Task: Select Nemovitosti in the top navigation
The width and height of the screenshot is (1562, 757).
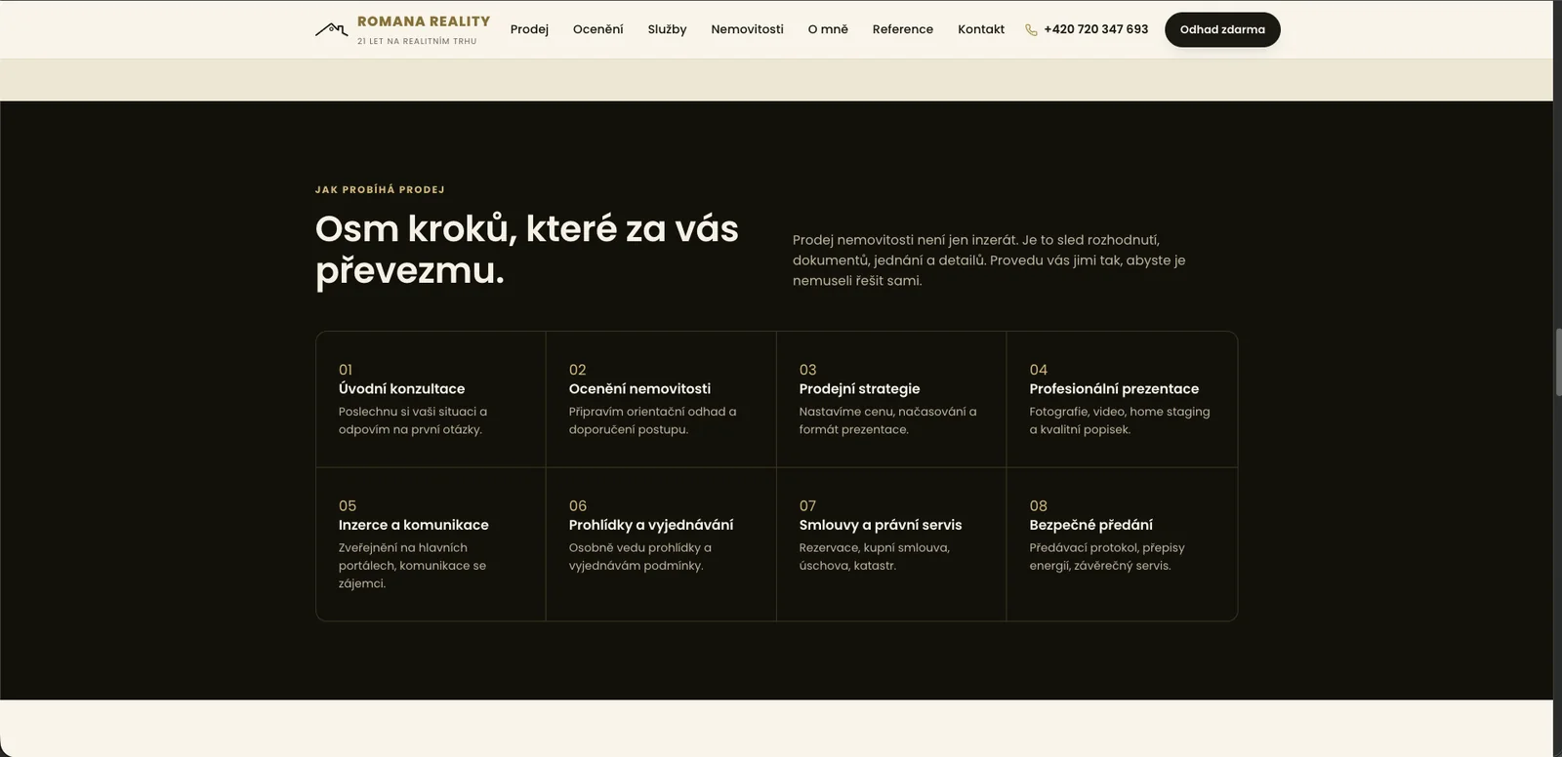Action: pyautogui.click(x=747, y=29)
